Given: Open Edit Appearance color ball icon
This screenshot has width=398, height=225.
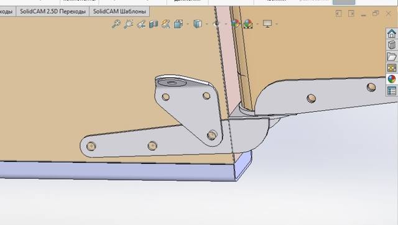Looking at the screenshot, I should (236, 24).
